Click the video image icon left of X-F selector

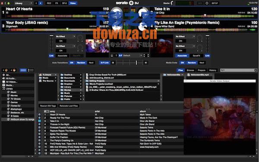(x=112, y=56)
